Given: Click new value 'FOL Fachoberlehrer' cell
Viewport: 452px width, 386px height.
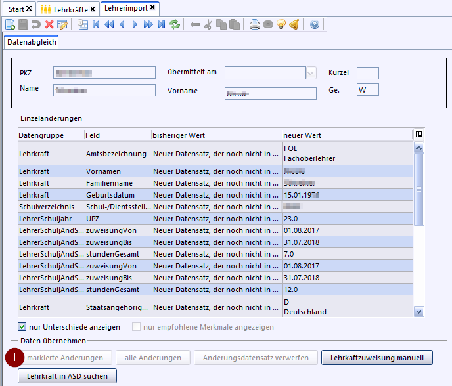Looking at the screenshot, I should [348, 154].
